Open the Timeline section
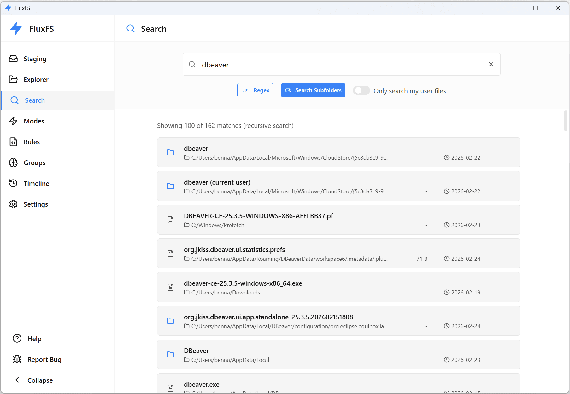Viewport: 570px width, 394px height. click(36, 183)
